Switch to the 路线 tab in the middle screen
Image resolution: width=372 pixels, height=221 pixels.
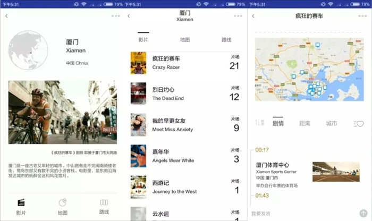[226, 40]
